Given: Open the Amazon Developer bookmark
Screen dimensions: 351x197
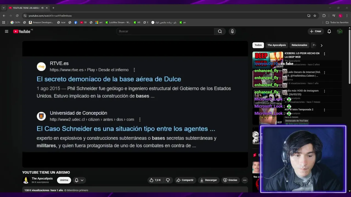Looking at the screenshot, I should [41, 22].
